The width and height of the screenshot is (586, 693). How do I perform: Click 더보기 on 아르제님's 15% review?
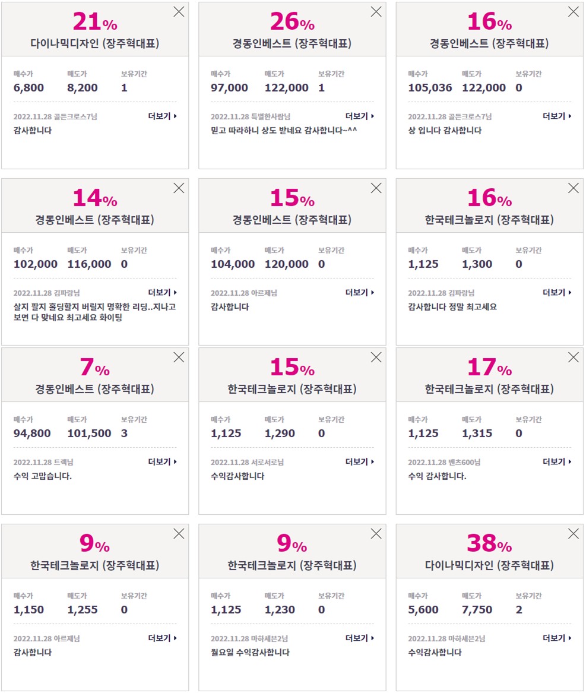pyautogui.click(x=360, y=293)
